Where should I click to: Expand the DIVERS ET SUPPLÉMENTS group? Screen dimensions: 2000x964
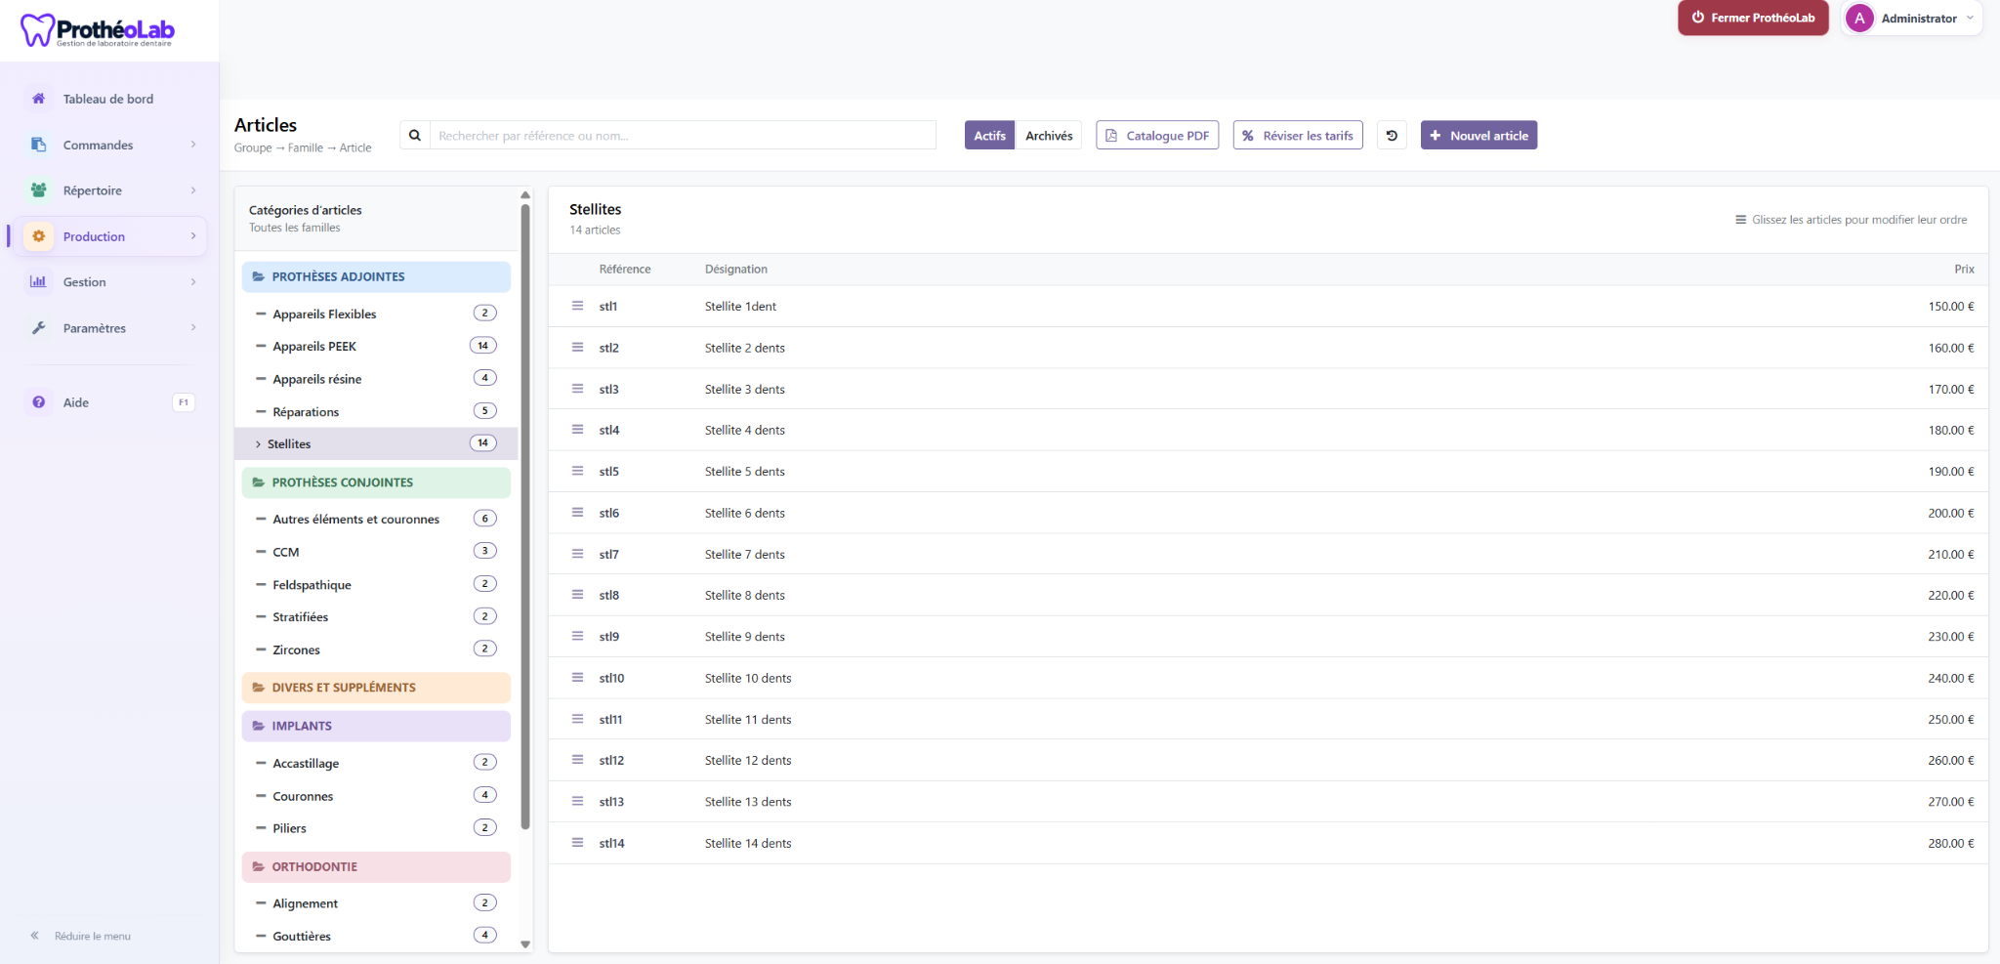coord(376,688)
